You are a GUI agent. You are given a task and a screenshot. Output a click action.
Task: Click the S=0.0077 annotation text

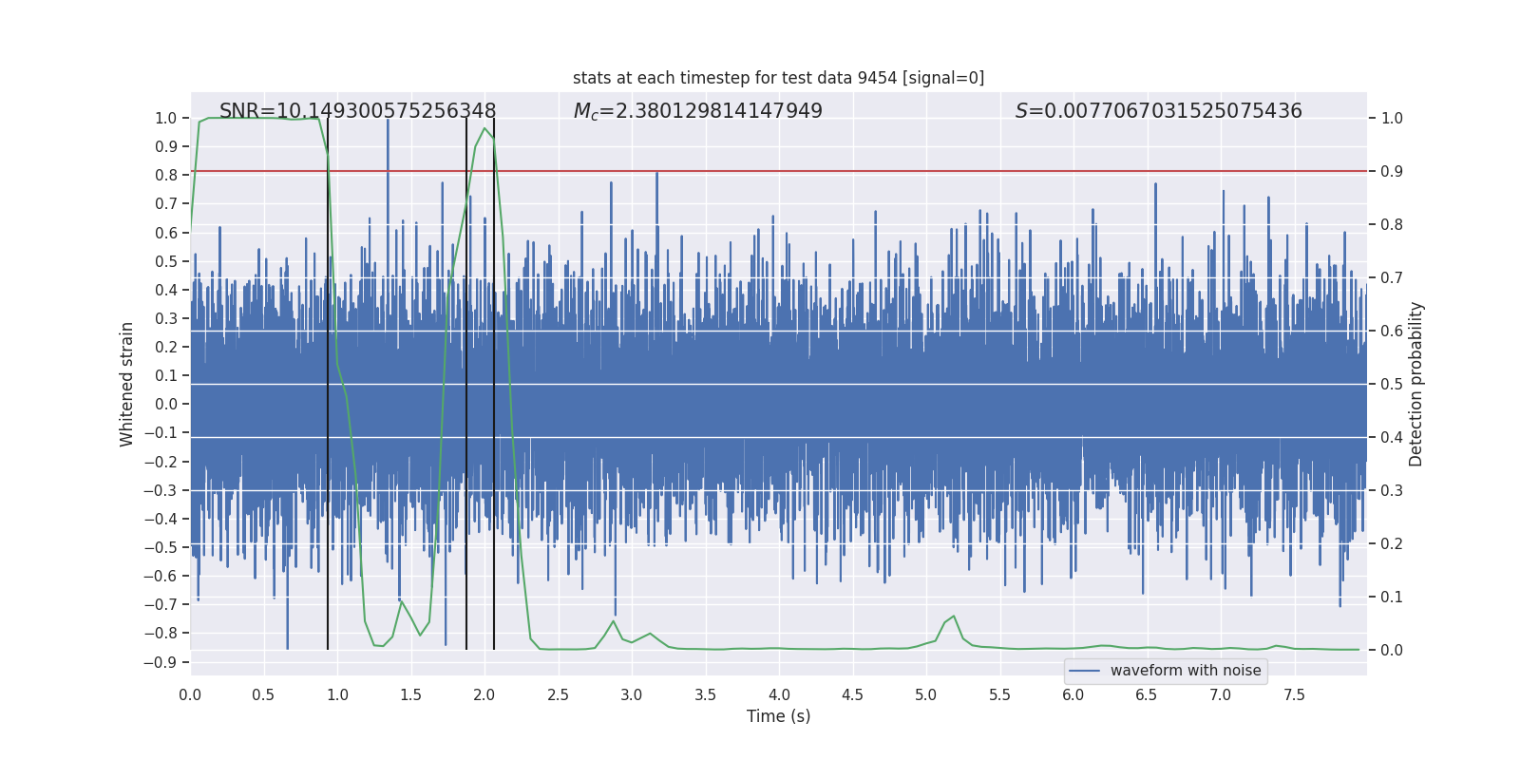[x=1158, y=111]
